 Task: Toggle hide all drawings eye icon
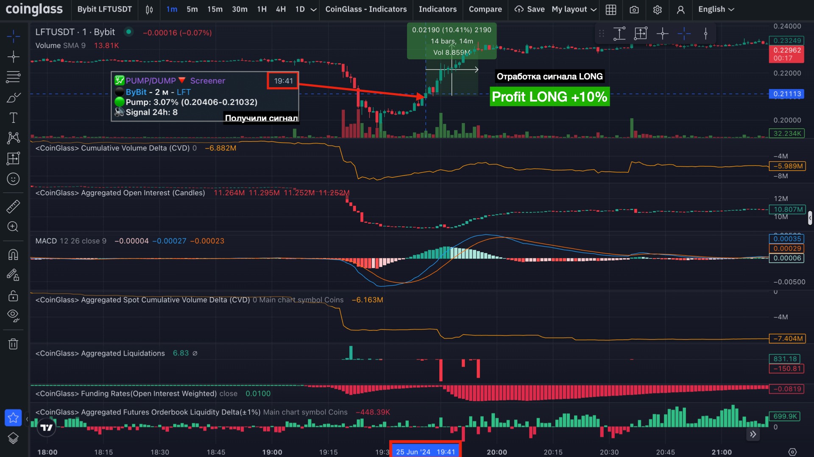coord(13,316)
